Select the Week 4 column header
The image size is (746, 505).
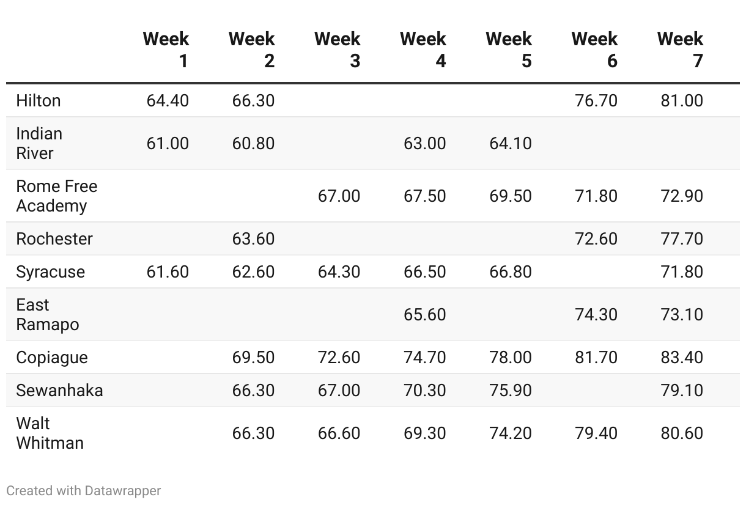(423, 50)
